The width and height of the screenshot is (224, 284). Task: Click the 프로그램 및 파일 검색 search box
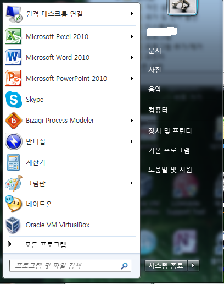70,266
